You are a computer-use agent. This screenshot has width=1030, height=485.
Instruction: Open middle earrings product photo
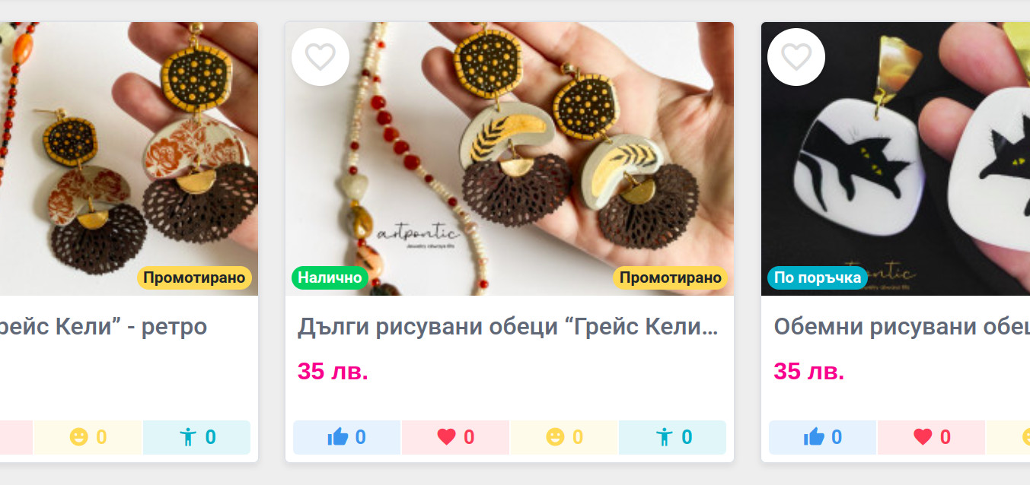click(509, 158)
